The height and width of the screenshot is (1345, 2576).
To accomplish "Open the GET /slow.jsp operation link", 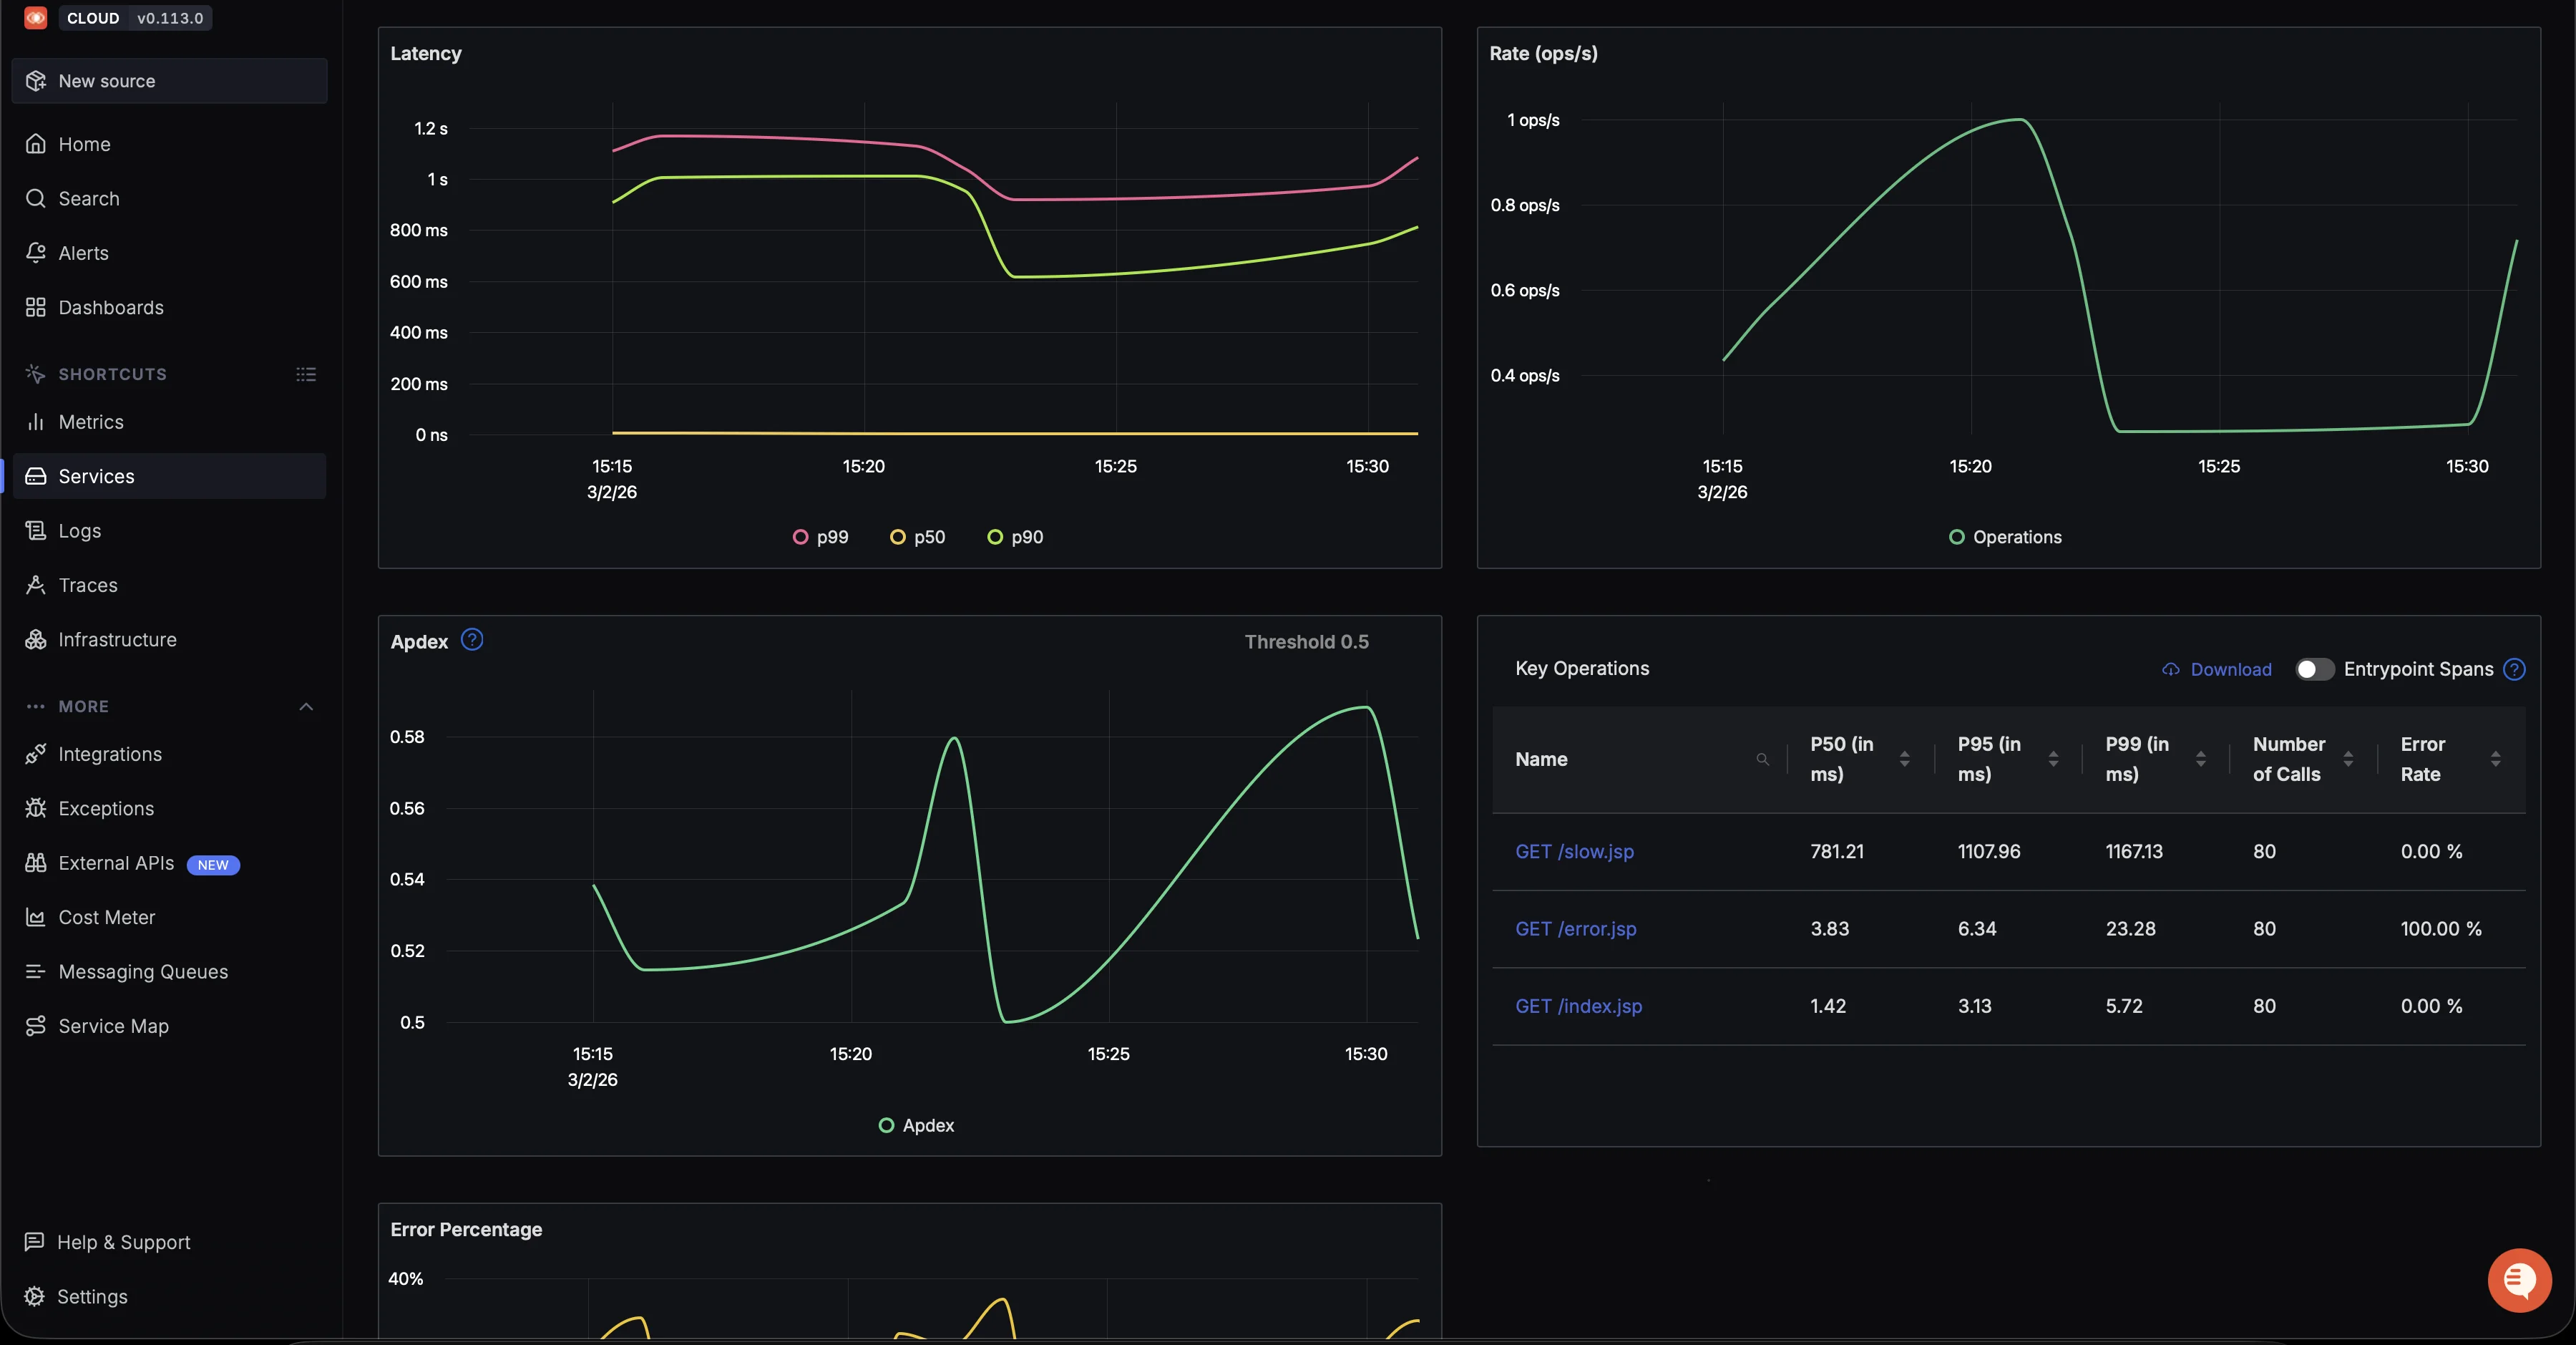I will (x=1574, y=852).
